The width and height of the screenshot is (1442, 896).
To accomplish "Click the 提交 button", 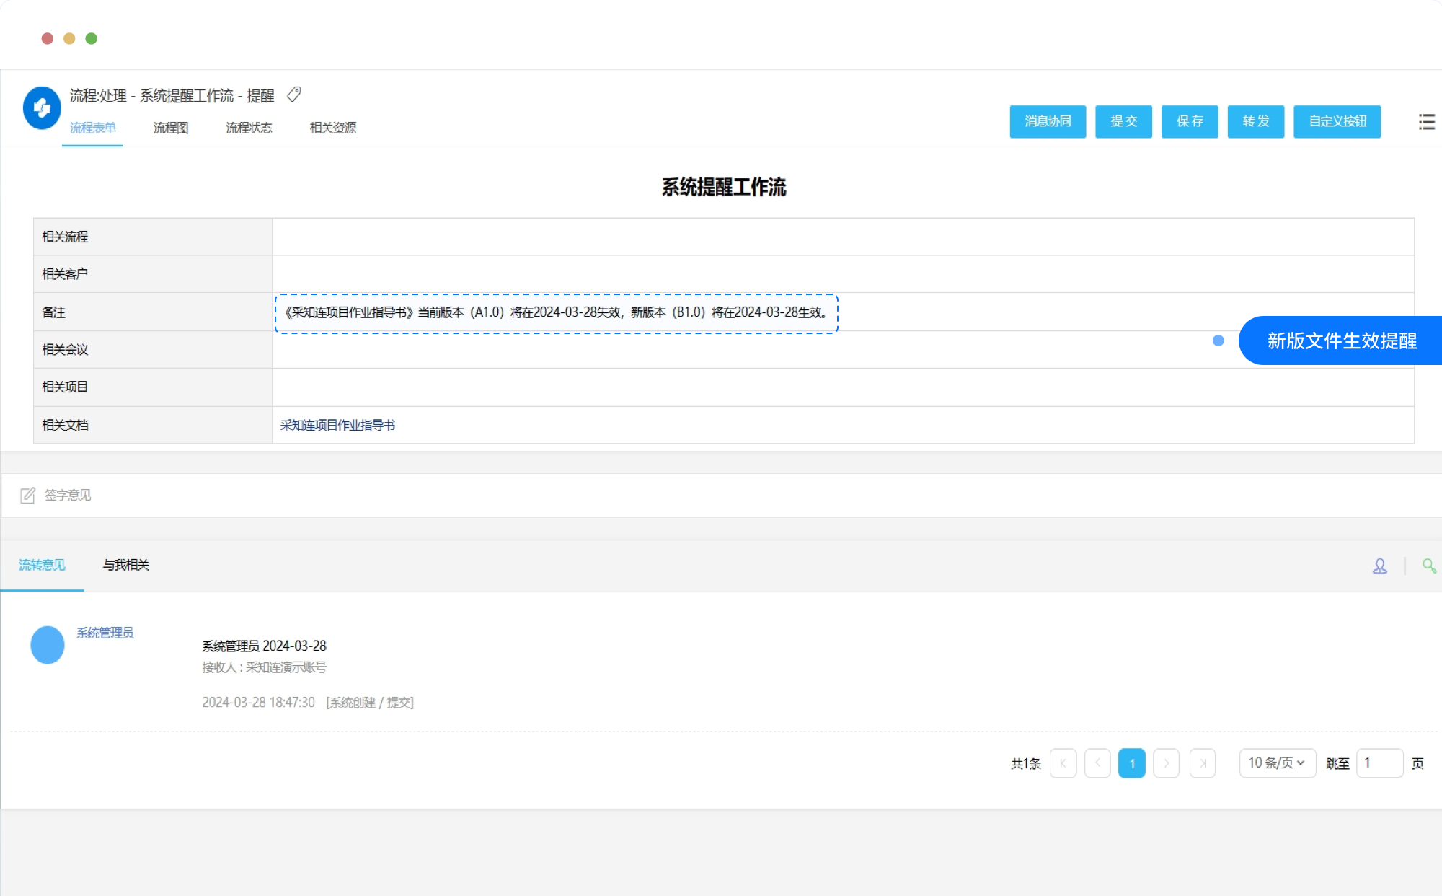I will click(1123, 121).
